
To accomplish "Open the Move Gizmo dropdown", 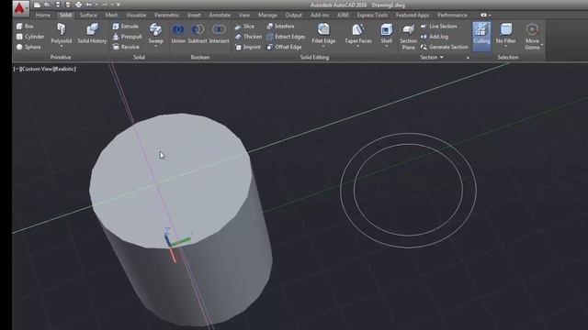I will pos(542,45).
